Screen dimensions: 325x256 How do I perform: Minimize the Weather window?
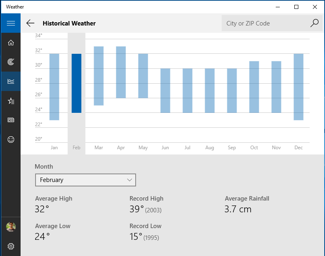[x=278, y=7]
